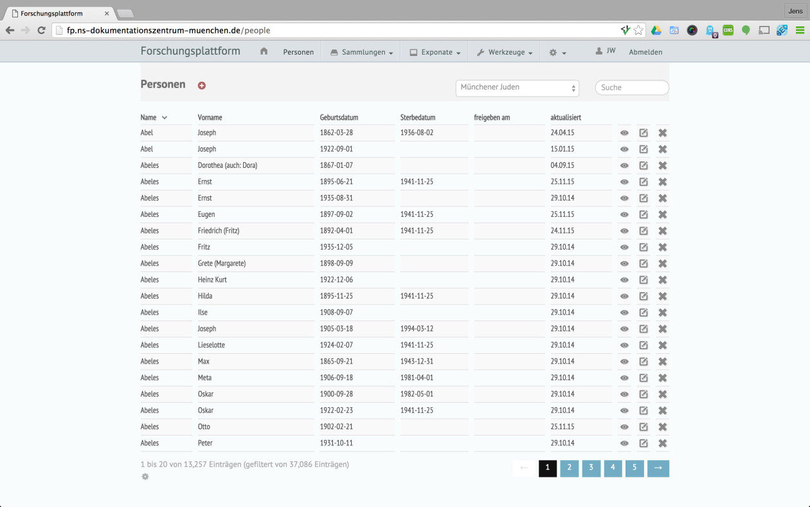This screenshot has height=507, width=810.
Task: Go to page 2 of results
Action: pyautogui.click(x=569, y=468)
